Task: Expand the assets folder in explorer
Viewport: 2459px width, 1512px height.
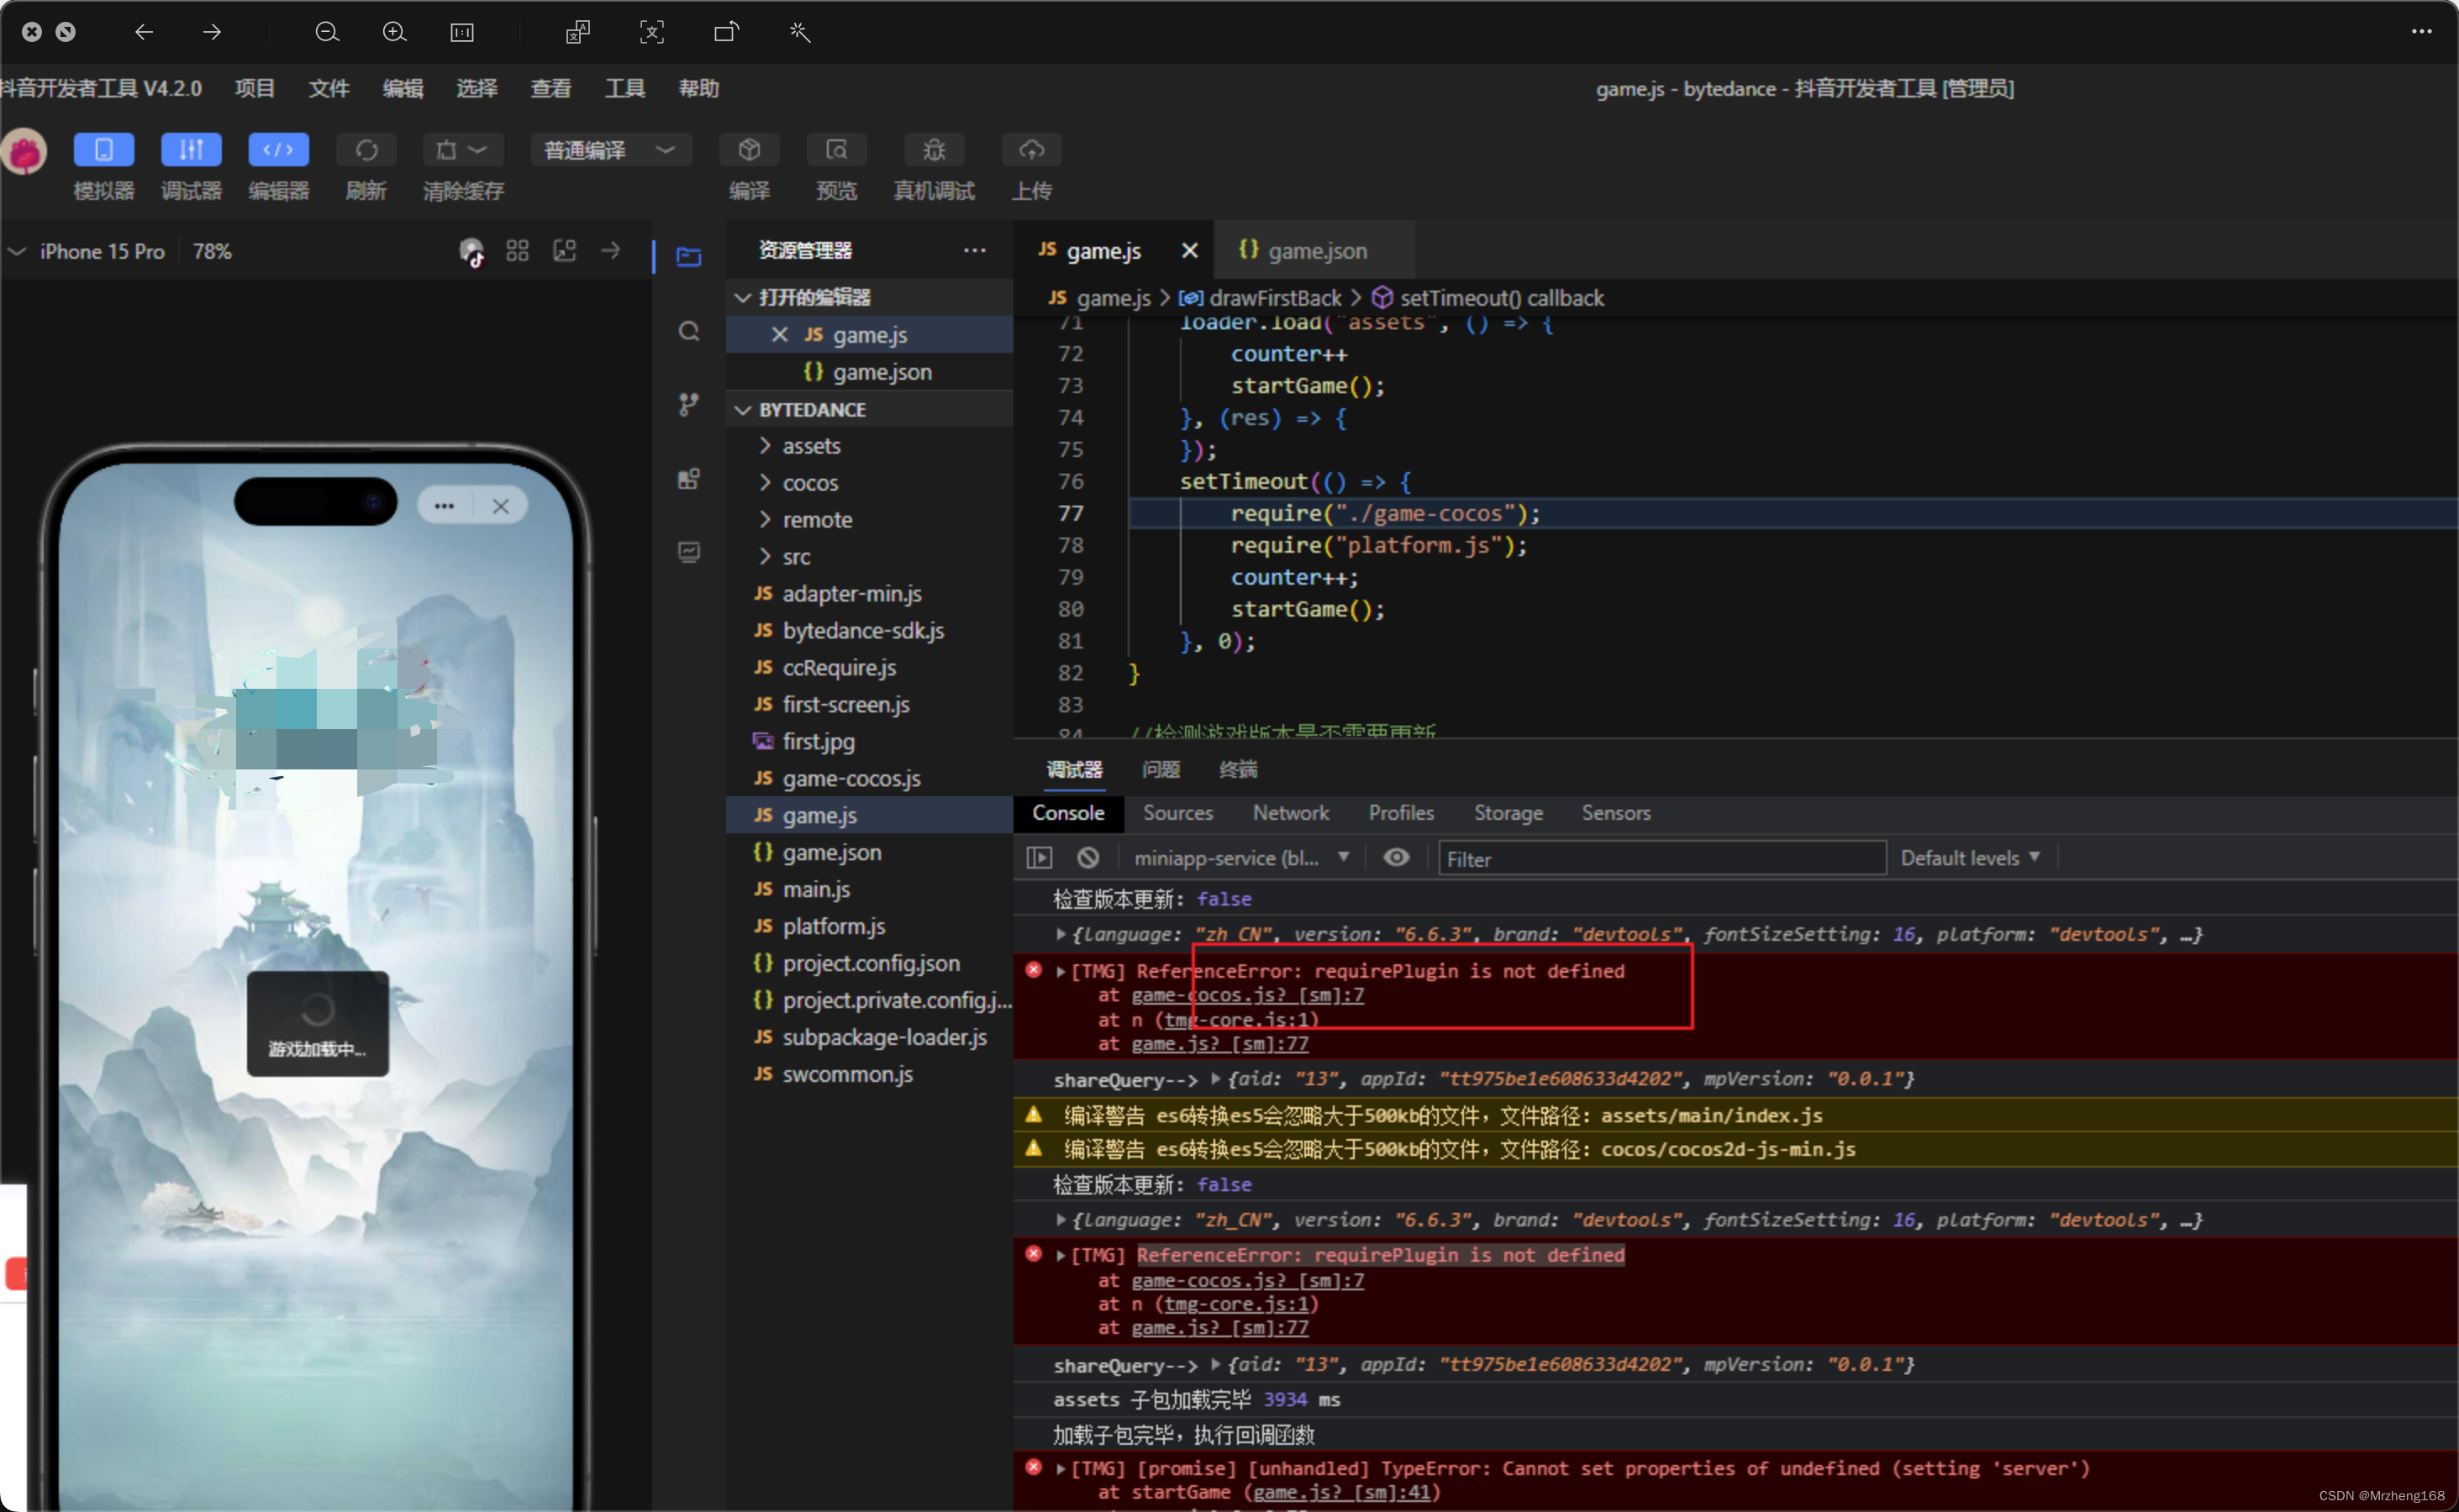Action: [810, 446]
